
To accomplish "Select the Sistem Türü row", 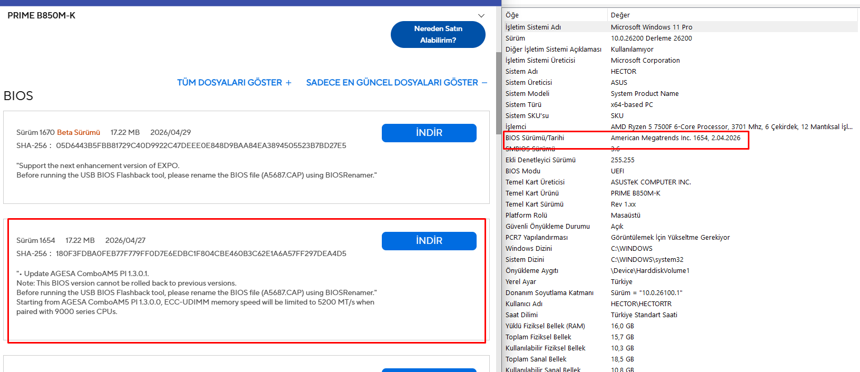I will click(x=680, y=104).
